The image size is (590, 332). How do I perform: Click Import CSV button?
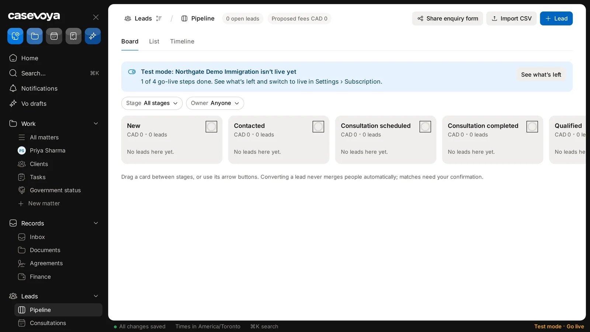coord(511,18)
